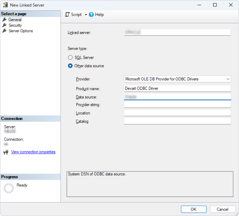
Task: Select the SQL Server radio button
Action: coord(70,58)
